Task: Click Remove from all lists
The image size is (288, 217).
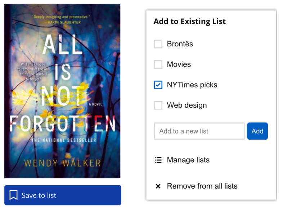Action: [x=202, y=186]
